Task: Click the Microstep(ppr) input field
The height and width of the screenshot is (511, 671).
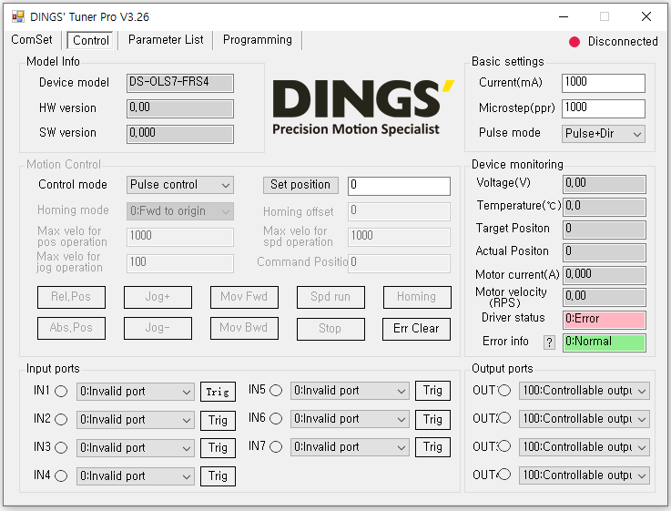Action: point(604,108)
